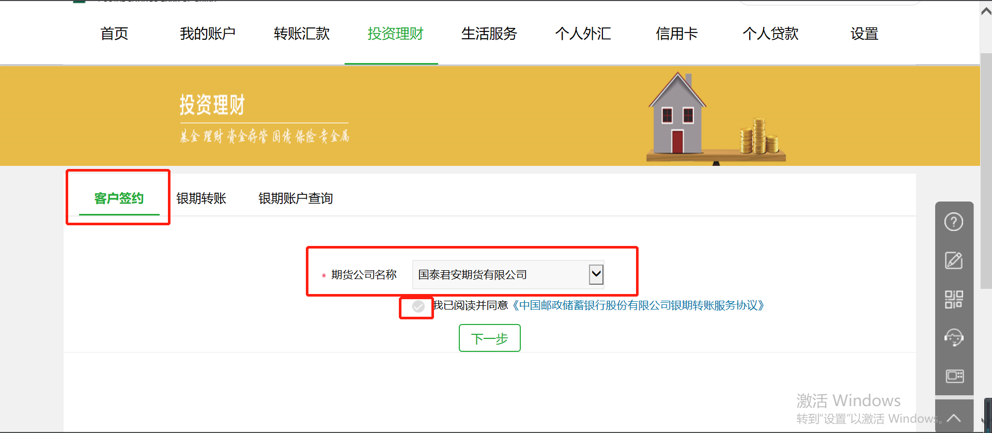
Task: Open the feedback edit pencil icon
Action: [954, 260]
